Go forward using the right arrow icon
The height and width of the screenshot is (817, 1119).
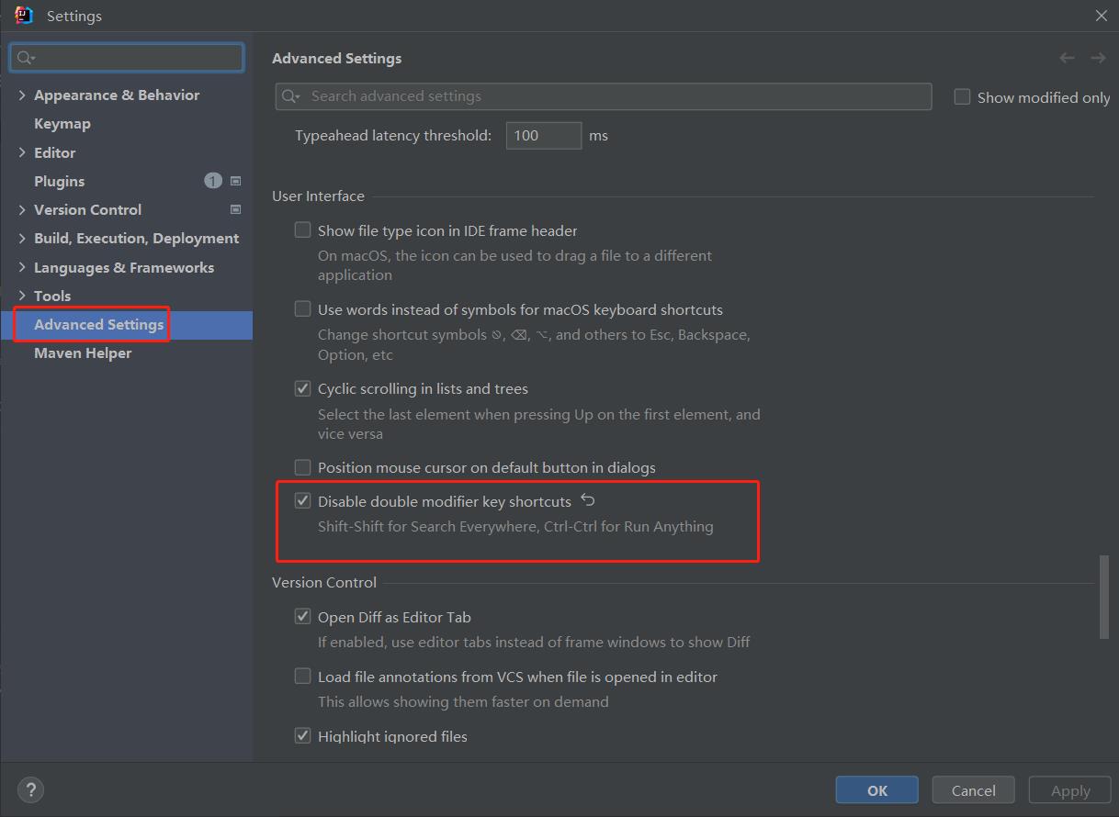click(1098, 58)
